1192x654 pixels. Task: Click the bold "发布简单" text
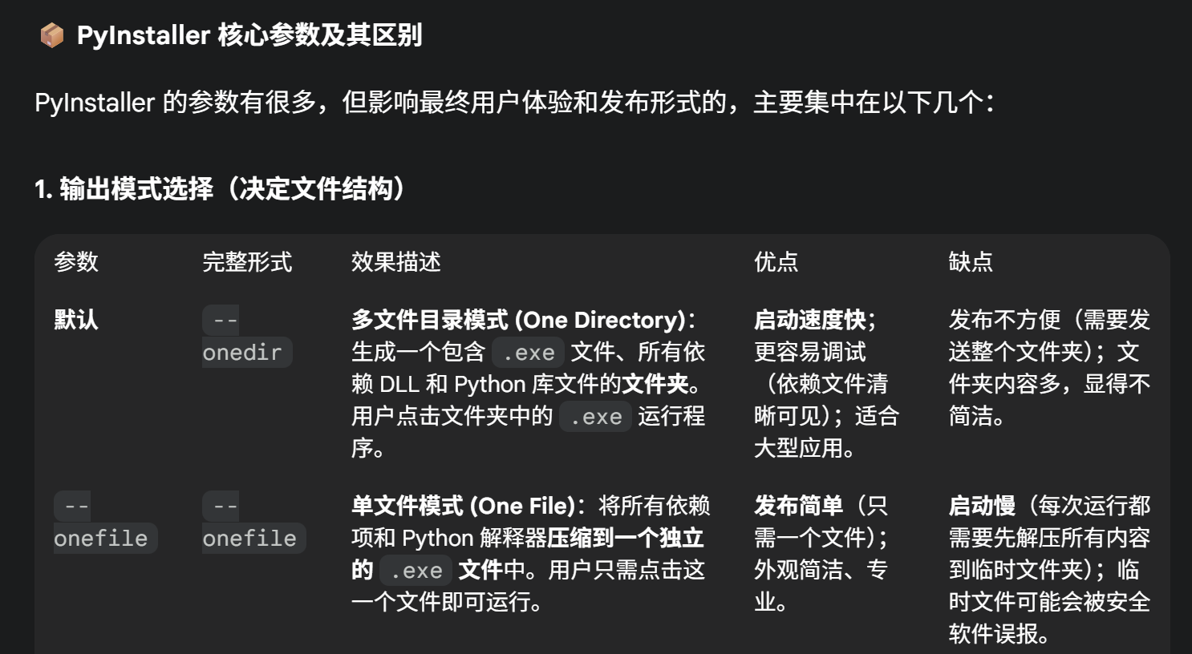click(798, 506)
